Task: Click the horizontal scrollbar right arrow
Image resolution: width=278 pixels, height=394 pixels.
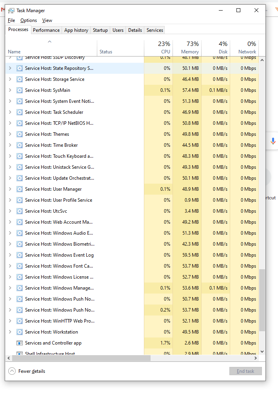Action: 256,358
